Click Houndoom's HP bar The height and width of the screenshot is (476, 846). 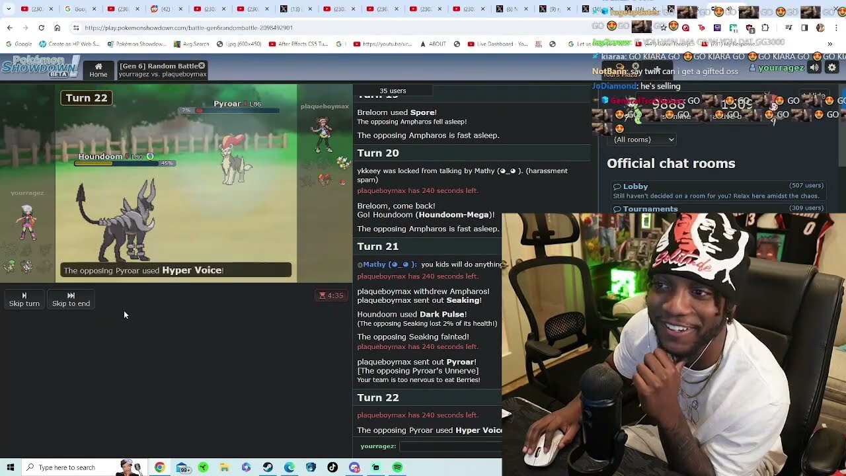124,163
